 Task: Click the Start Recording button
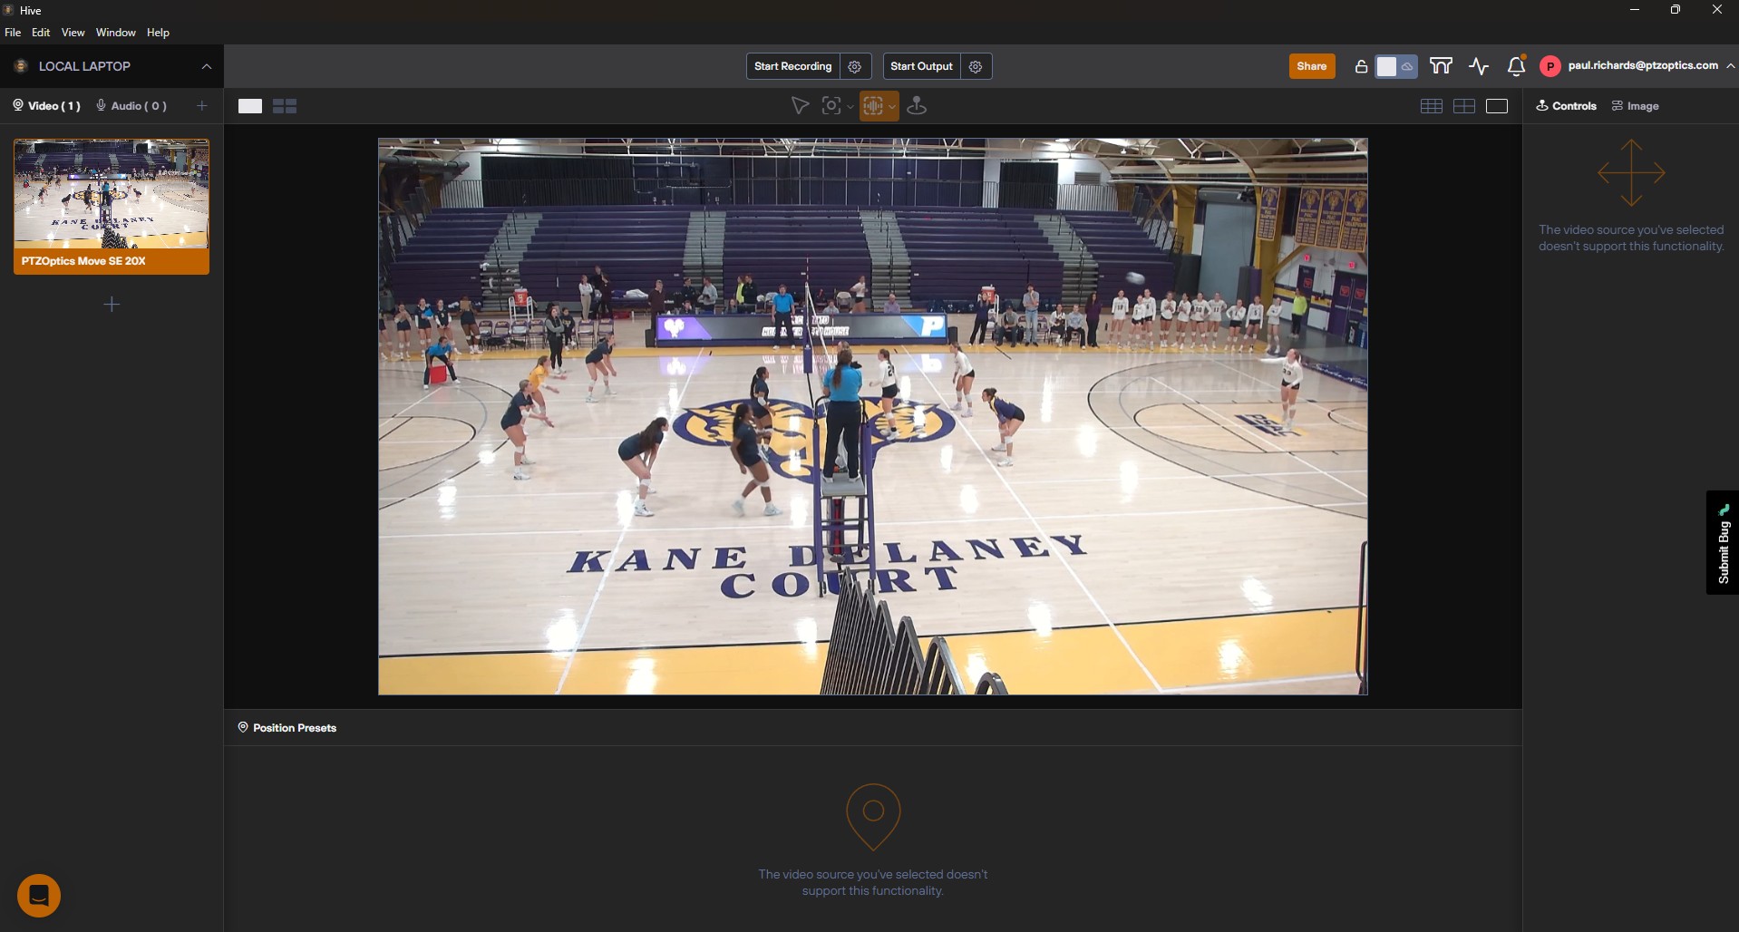pos(792,66)
